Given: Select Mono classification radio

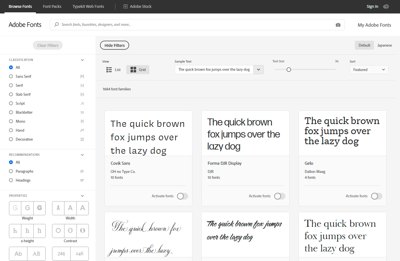Looking at the screenshot, I should coord(11,121).
